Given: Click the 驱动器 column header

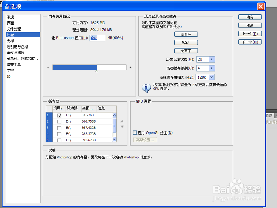Looking at the screenshot, I should coord(73,109).
